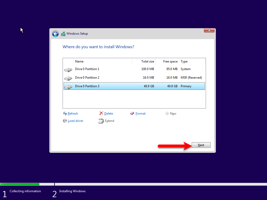The width and height of the screenshot is (267, 200).
Task: Click 49.9 GB free space cell
Action: (172, 86)
